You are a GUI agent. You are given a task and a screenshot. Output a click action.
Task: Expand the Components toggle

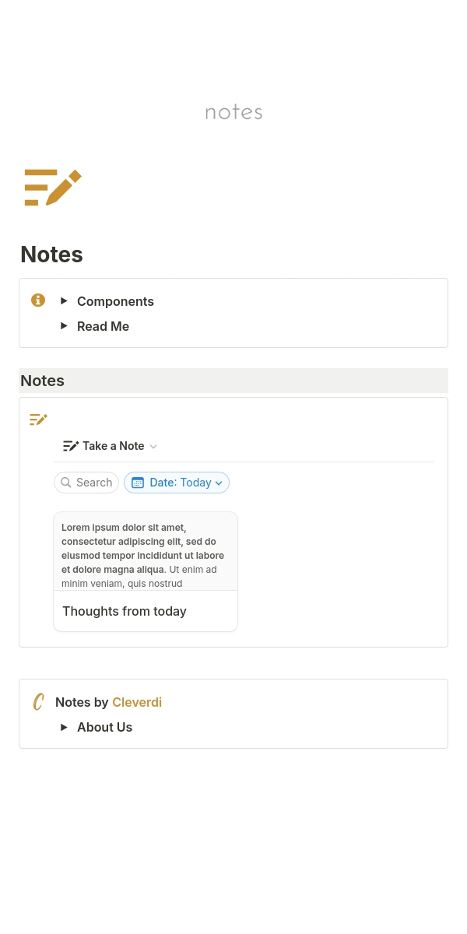[64, 301]
